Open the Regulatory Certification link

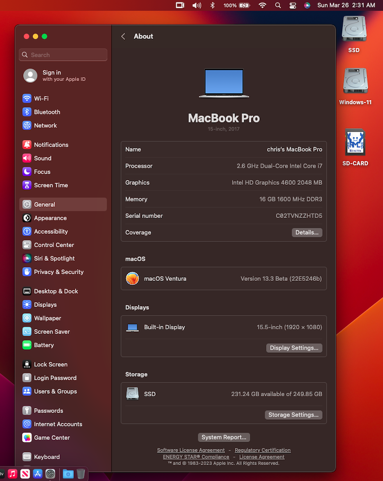tap(262, 450)
